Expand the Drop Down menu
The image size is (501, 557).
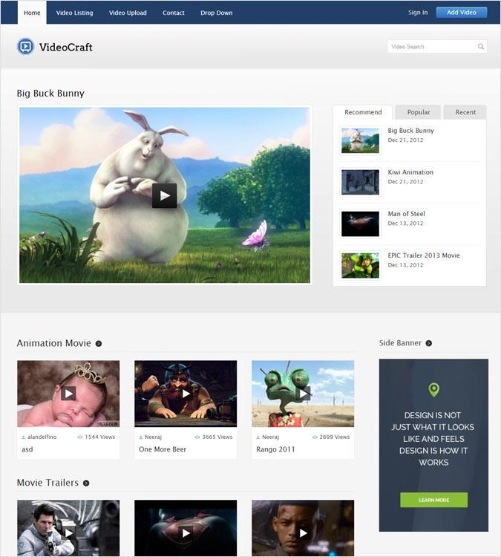(x=216, y=13)
